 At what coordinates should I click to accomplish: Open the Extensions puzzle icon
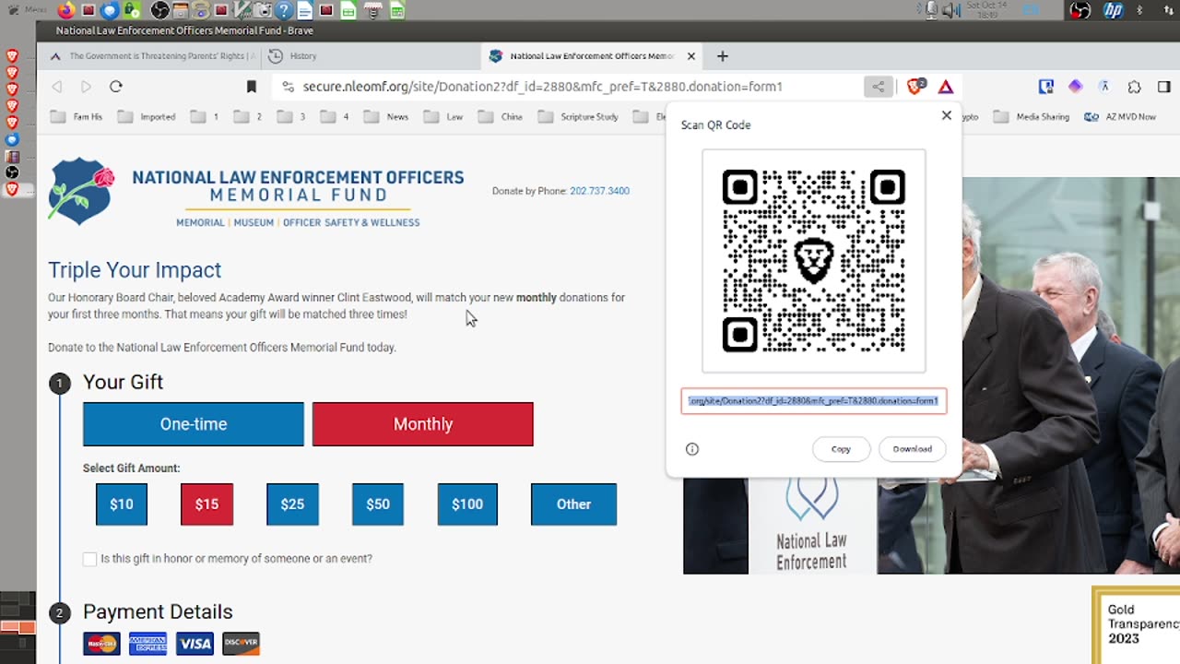1135,87
